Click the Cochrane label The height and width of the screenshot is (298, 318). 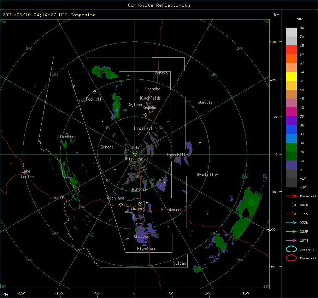coord(116,198)
